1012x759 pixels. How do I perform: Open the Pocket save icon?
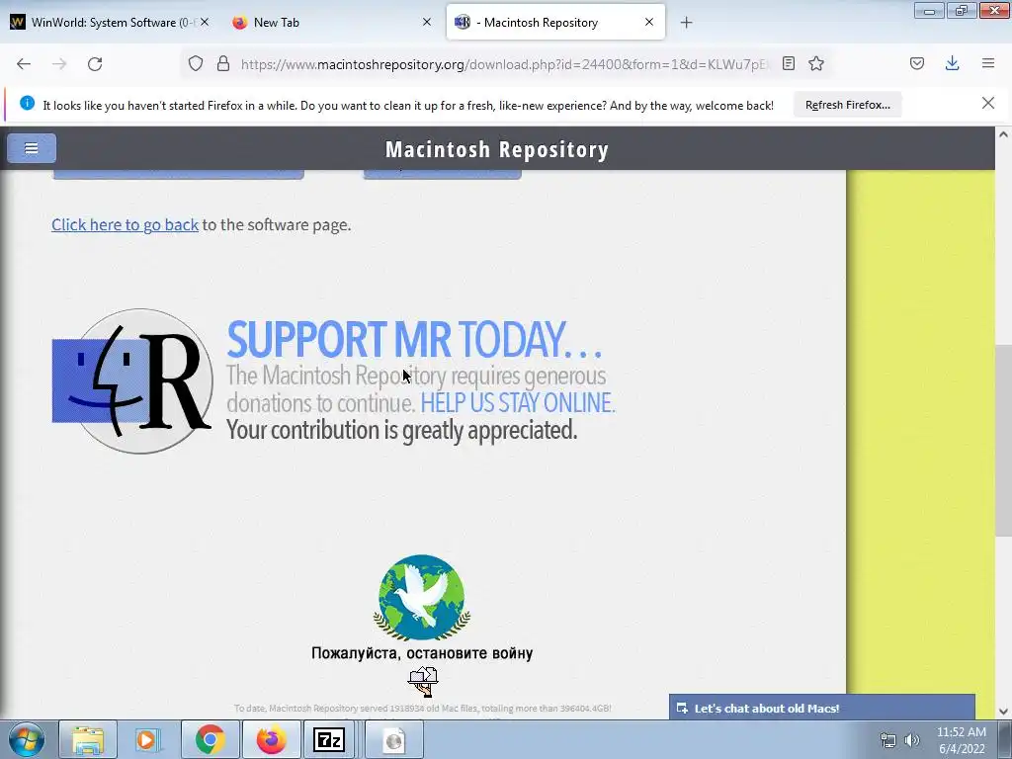click(917, 63)
